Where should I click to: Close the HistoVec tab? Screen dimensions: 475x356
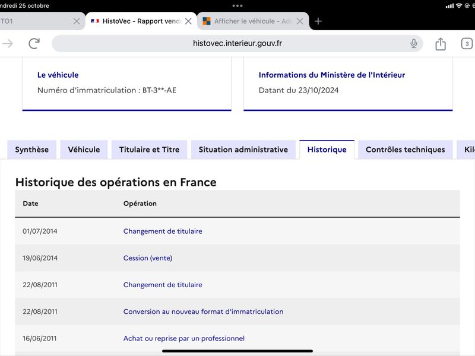click(x=188, y=21)
